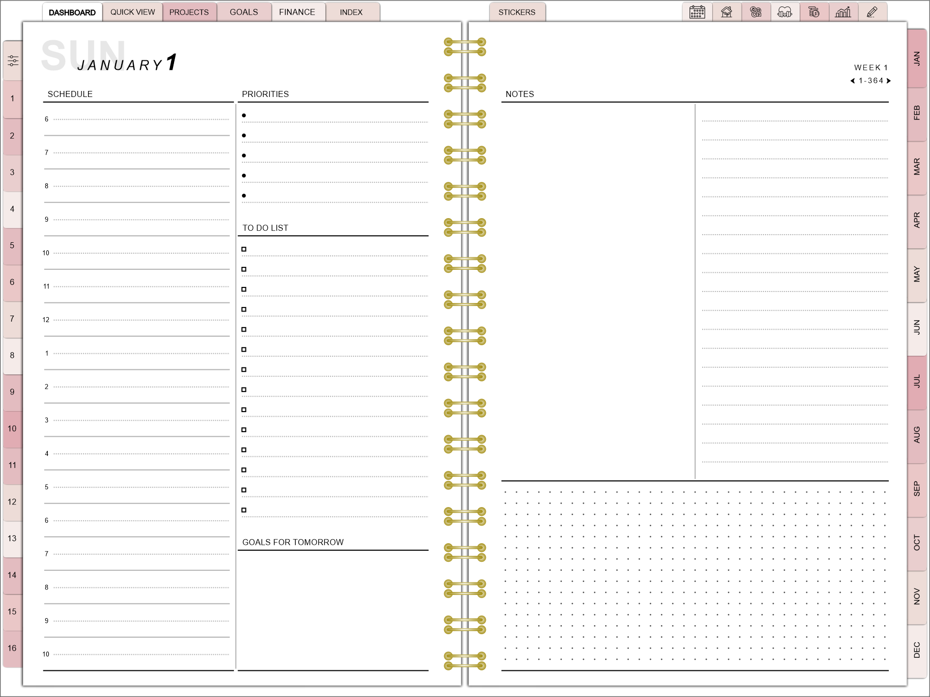The height and width of the screenshot is (697, 930).
Task: Open the fitness dumbbell heart icon tab
Action: (785, 12)
